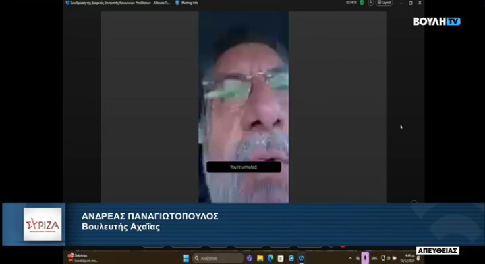Open Microsoft Store from the taskbar

tap(281, 258)
